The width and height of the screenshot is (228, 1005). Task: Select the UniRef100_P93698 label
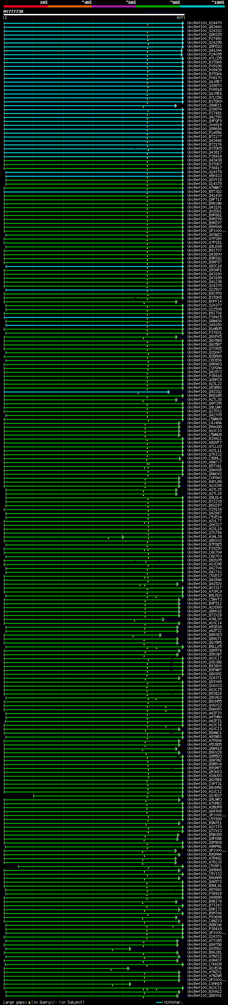tap(204, 918)
